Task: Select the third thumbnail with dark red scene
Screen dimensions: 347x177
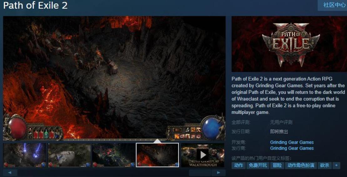Action: click(113, 155)
